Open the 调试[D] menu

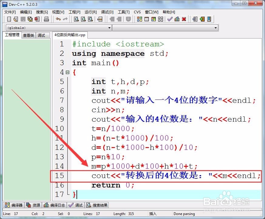tap(107, 12)
